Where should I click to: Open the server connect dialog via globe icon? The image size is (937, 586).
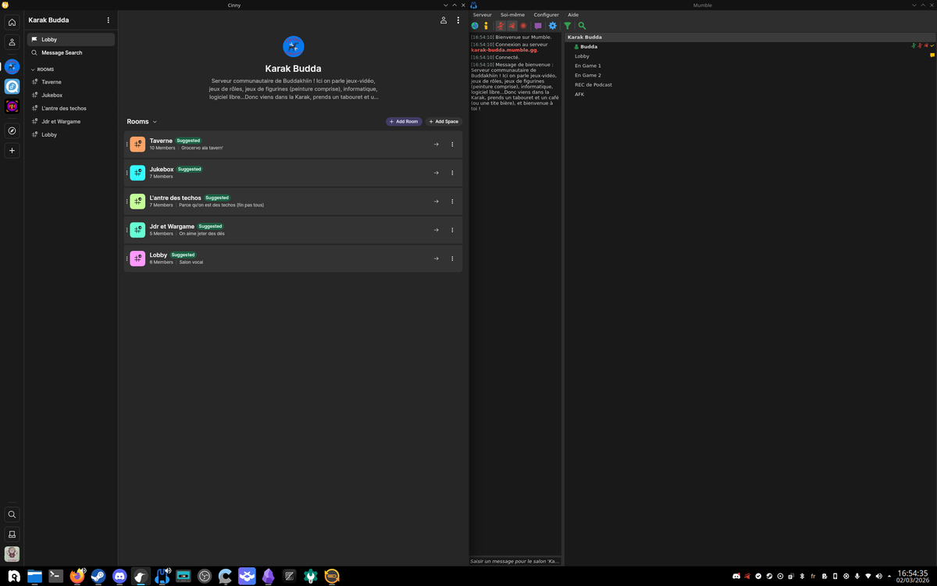coord(474,26)
